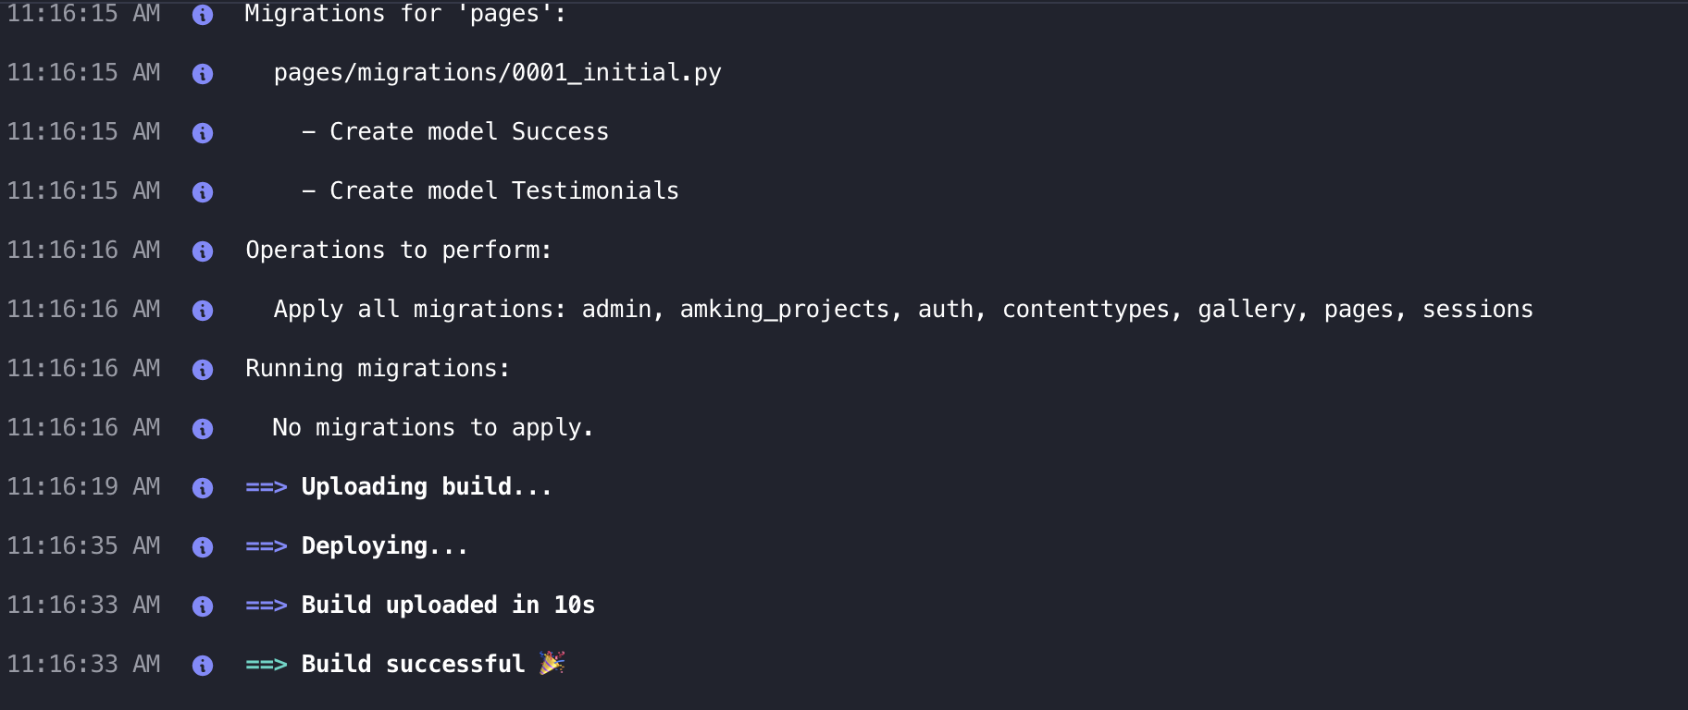The image size is (1688, 710).
Task: Click info icon beside "No migrations to apply"
Action: [x=203, y=429]
